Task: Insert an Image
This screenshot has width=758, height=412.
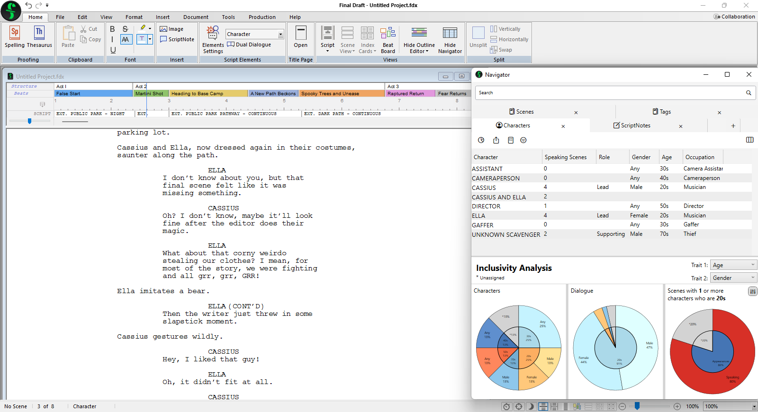Action: coord(171,29)
